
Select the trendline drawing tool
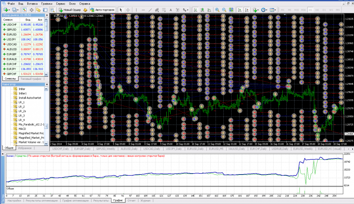(x=150, y=10)
